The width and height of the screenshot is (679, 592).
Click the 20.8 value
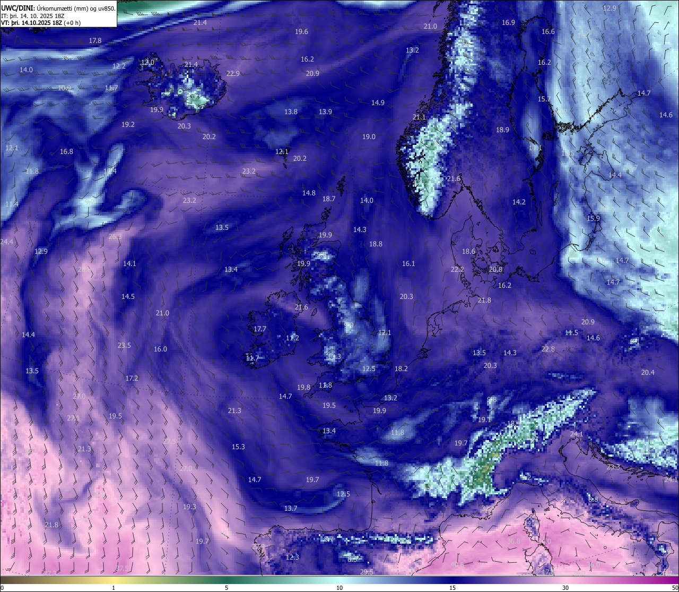[495, 270]
